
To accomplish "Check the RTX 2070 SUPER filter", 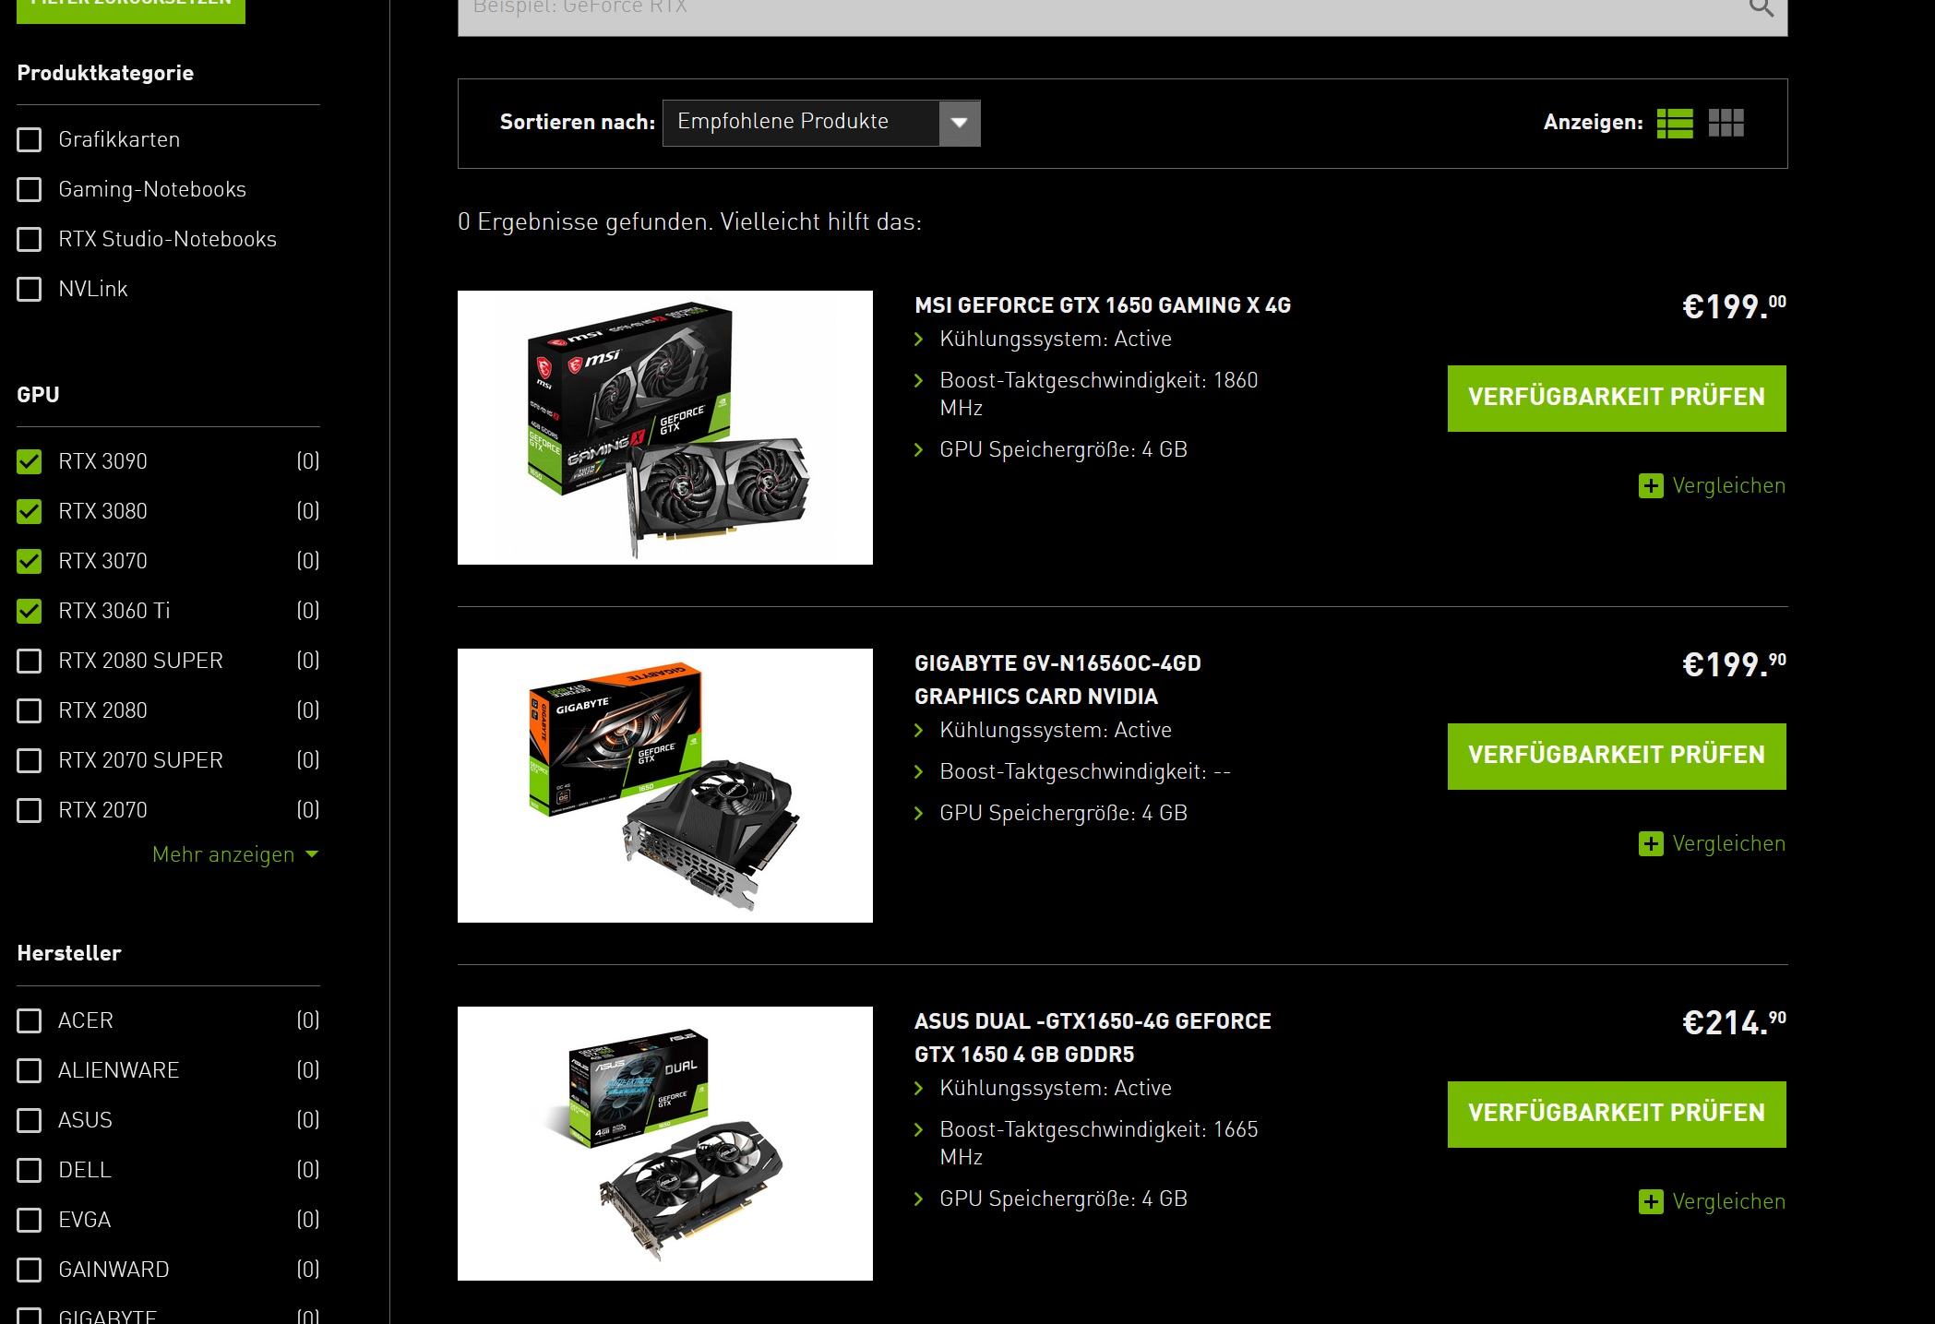I will [x=30, y=761].
